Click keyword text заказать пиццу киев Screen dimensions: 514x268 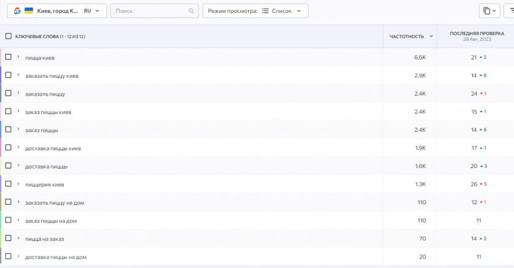(52, 76)
